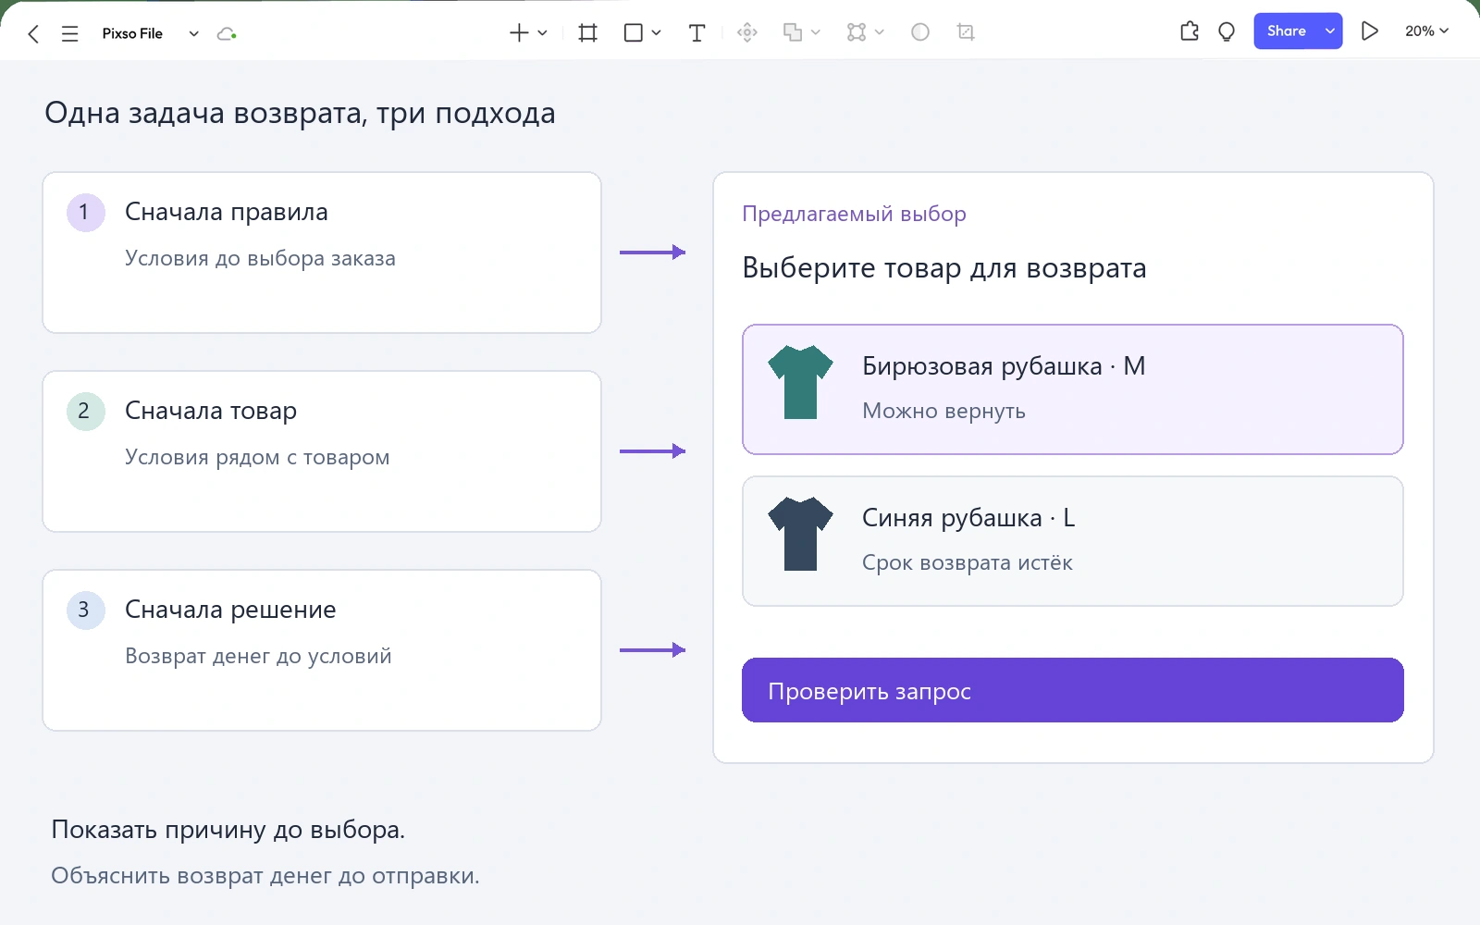This screenshot has width=1480, height=925.
Task: Click the node vector editing icon
Action: point(857,33)
